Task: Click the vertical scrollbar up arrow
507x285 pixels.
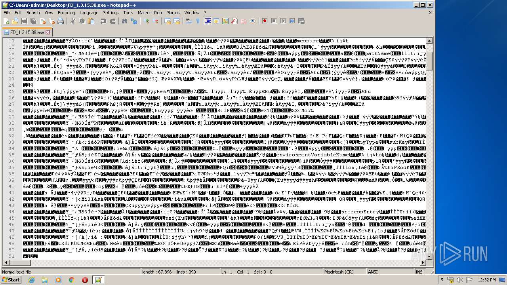Action: [429, 41]
